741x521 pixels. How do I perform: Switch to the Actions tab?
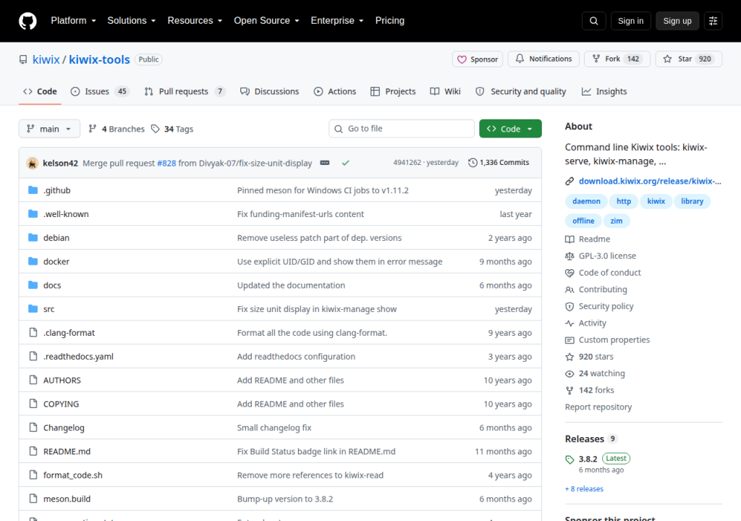[335, 91]
